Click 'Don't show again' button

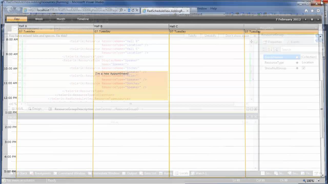click(x=237, y=36)
